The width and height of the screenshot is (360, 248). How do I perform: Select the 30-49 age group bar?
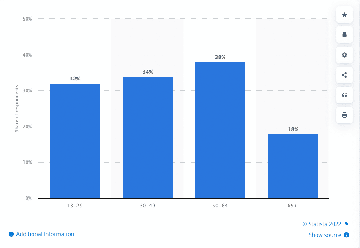[147, 137]
